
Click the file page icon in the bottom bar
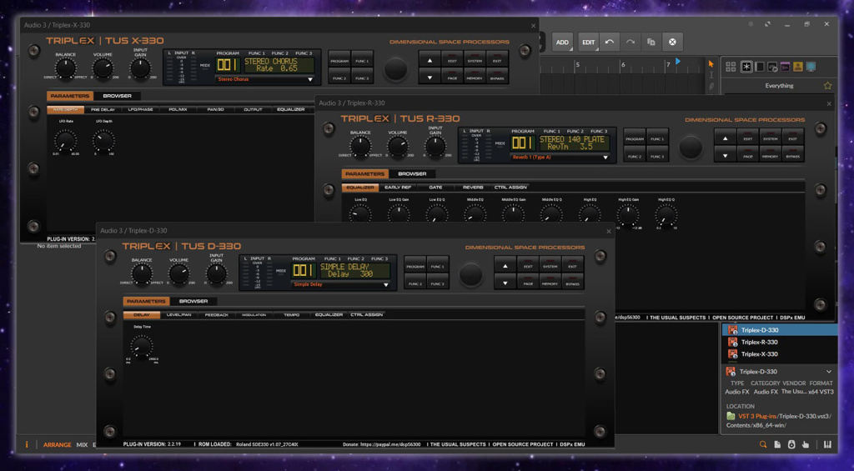coord(778,444)
